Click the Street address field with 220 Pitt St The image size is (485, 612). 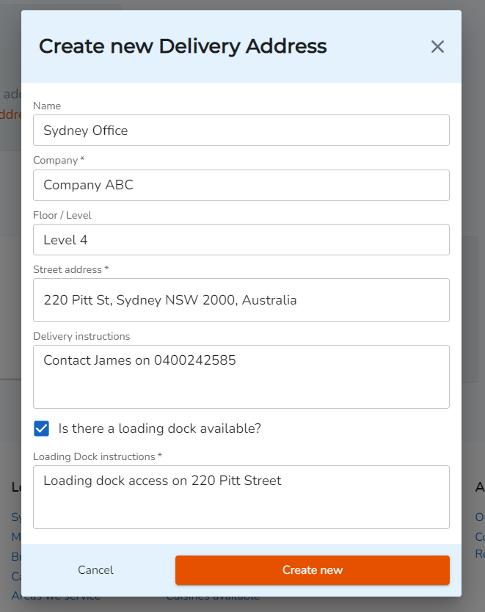pyautogui.click(x=241, y=300)
